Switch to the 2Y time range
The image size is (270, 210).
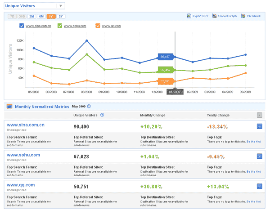(61, 16)
